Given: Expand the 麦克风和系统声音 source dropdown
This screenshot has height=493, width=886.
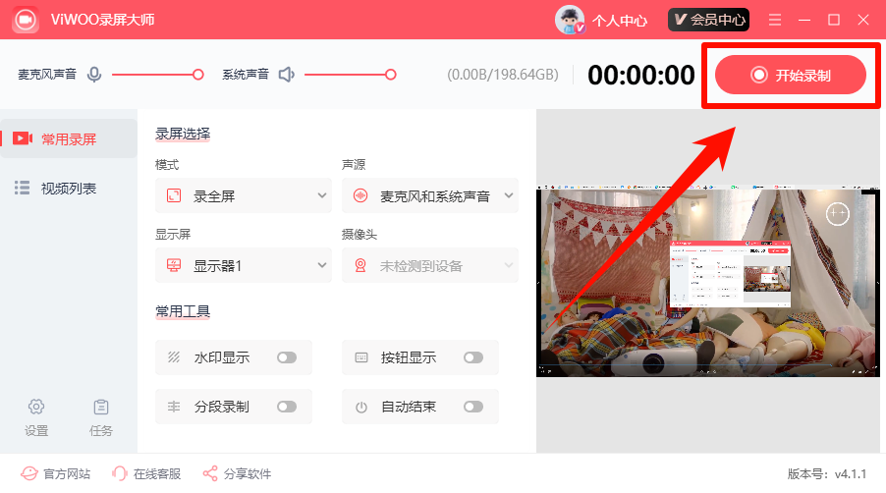Looking at the screenshot, I should (430, 195).
